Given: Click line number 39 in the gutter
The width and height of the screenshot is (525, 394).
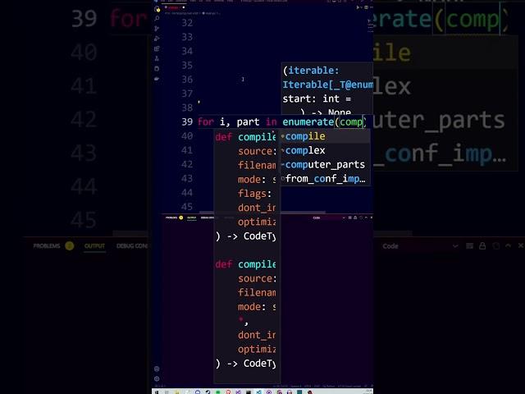Looking at the screenshot, I should [x=187, y=122].
